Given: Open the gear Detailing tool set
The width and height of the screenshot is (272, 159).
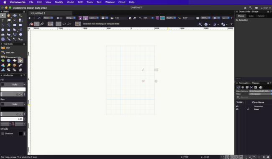Looking at the screenshot, I should click(x=21, y=70).
